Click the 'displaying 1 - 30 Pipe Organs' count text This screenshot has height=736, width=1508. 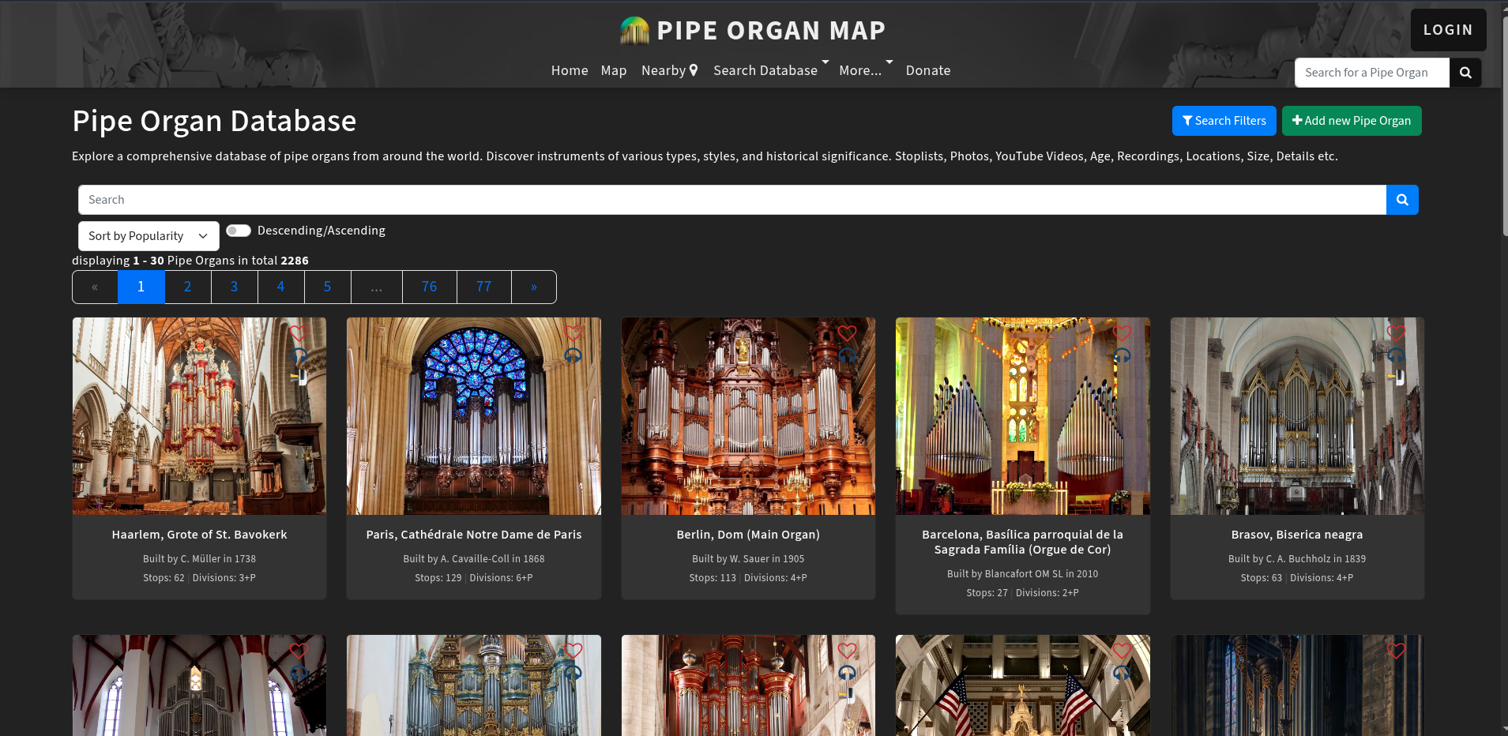pos(190,261)
